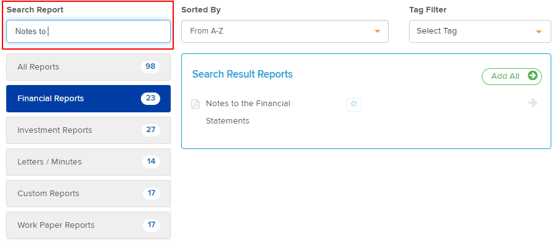Click Notes to the Financial Statements result

click(248, 112)
